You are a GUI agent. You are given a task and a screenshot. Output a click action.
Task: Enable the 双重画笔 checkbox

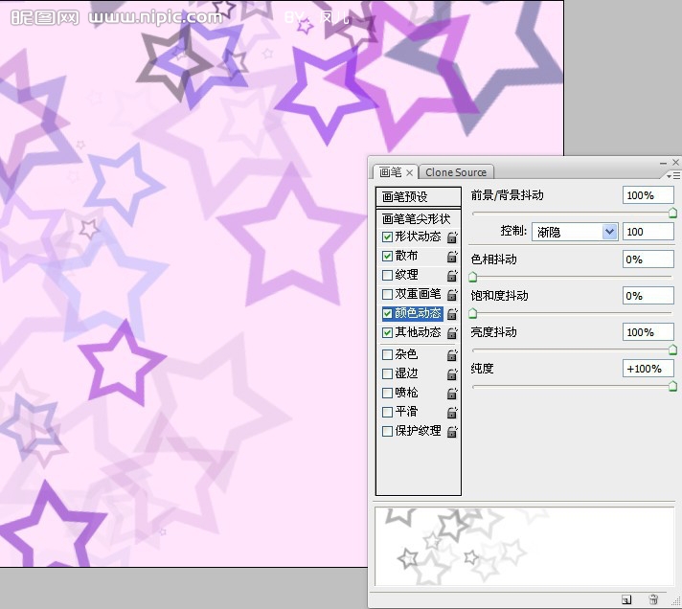pyautogui.click(x=387, y=294)
